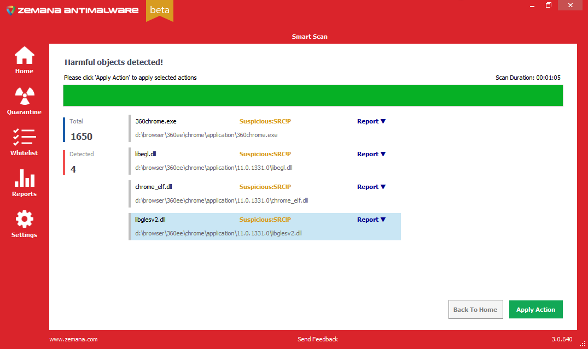Select the chrome_elf.dll detection row
Viewport: 588px width, 349px height.
pos(265,194)
